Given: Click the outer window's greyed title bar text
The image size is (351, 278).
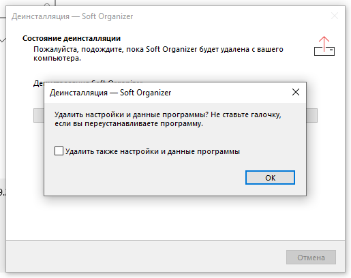Looking at the screenshot, I should [x=72, y=16].
